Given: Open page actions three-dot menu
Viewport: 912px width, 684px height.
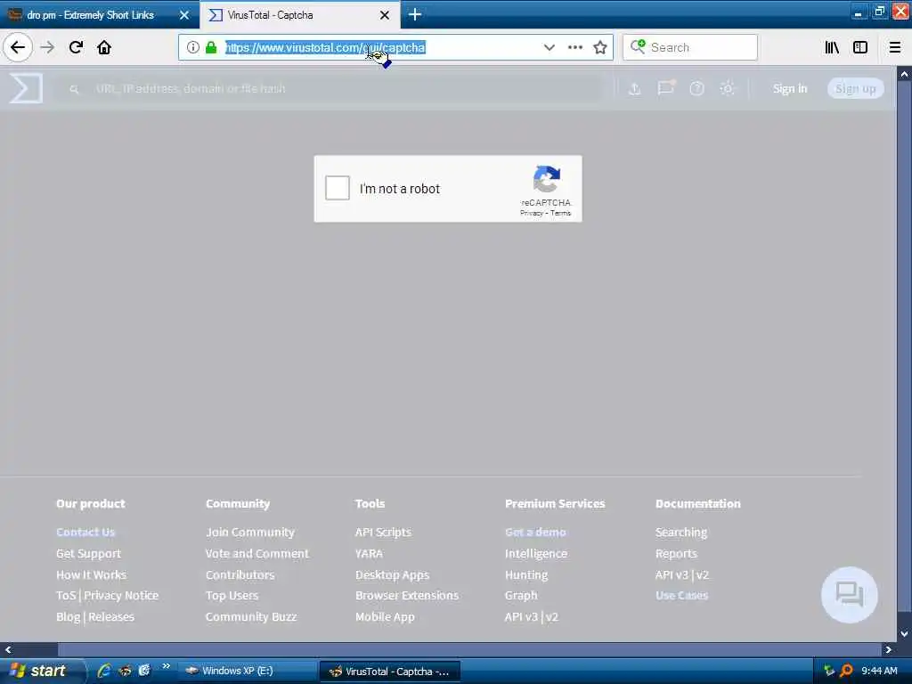Looking at the screenshot, I should pos(574,47).
